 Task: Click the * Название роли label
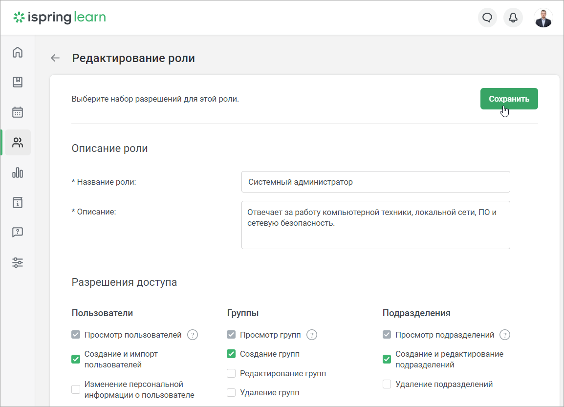click(104, 182)
